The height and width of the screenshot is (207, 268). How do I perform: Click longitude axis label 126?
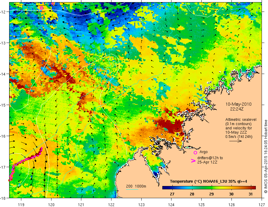[x=231, y=205]
